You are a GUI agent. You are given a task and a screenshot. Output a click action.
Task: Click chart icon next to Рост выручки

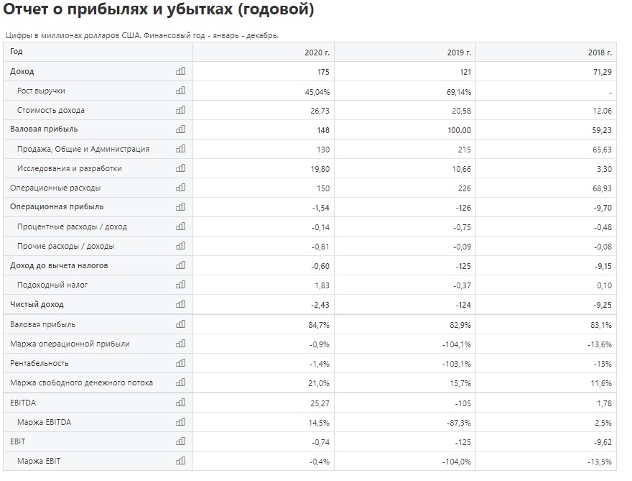point(180,91)
